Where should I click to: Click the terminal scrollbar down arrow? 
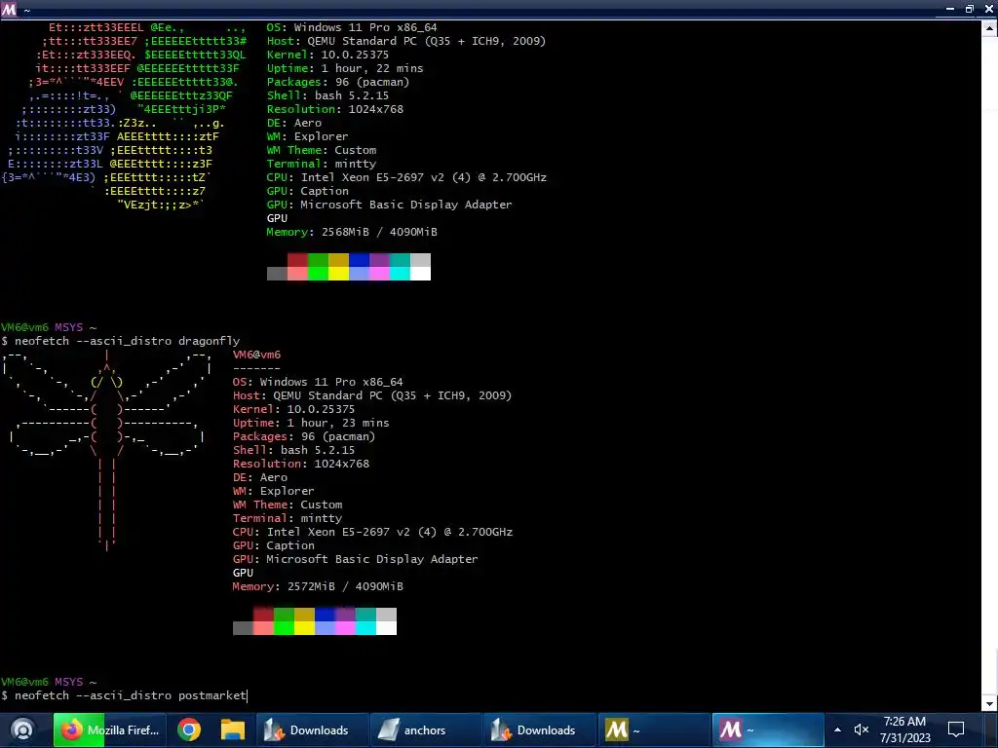coord(990,704)
